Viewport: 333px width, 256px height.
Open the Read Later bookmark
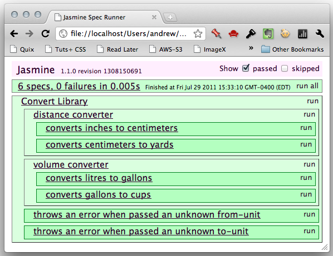117,49
